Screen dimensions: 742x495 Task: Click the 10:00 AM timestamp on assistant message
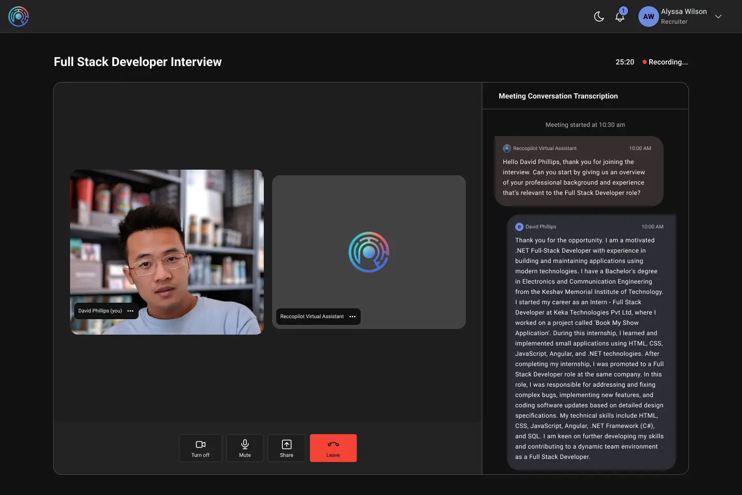pyautogui.click(x=640, y=148)
